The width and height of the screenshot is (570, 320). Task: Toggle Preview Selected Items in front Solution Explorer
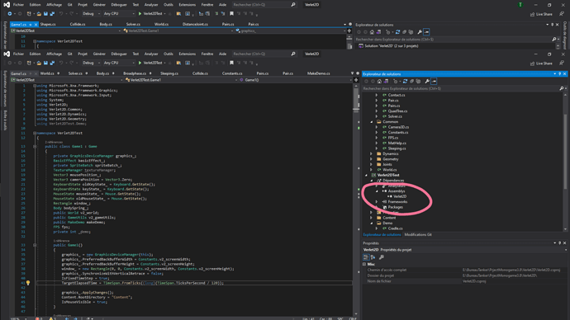tap(434, 82)
